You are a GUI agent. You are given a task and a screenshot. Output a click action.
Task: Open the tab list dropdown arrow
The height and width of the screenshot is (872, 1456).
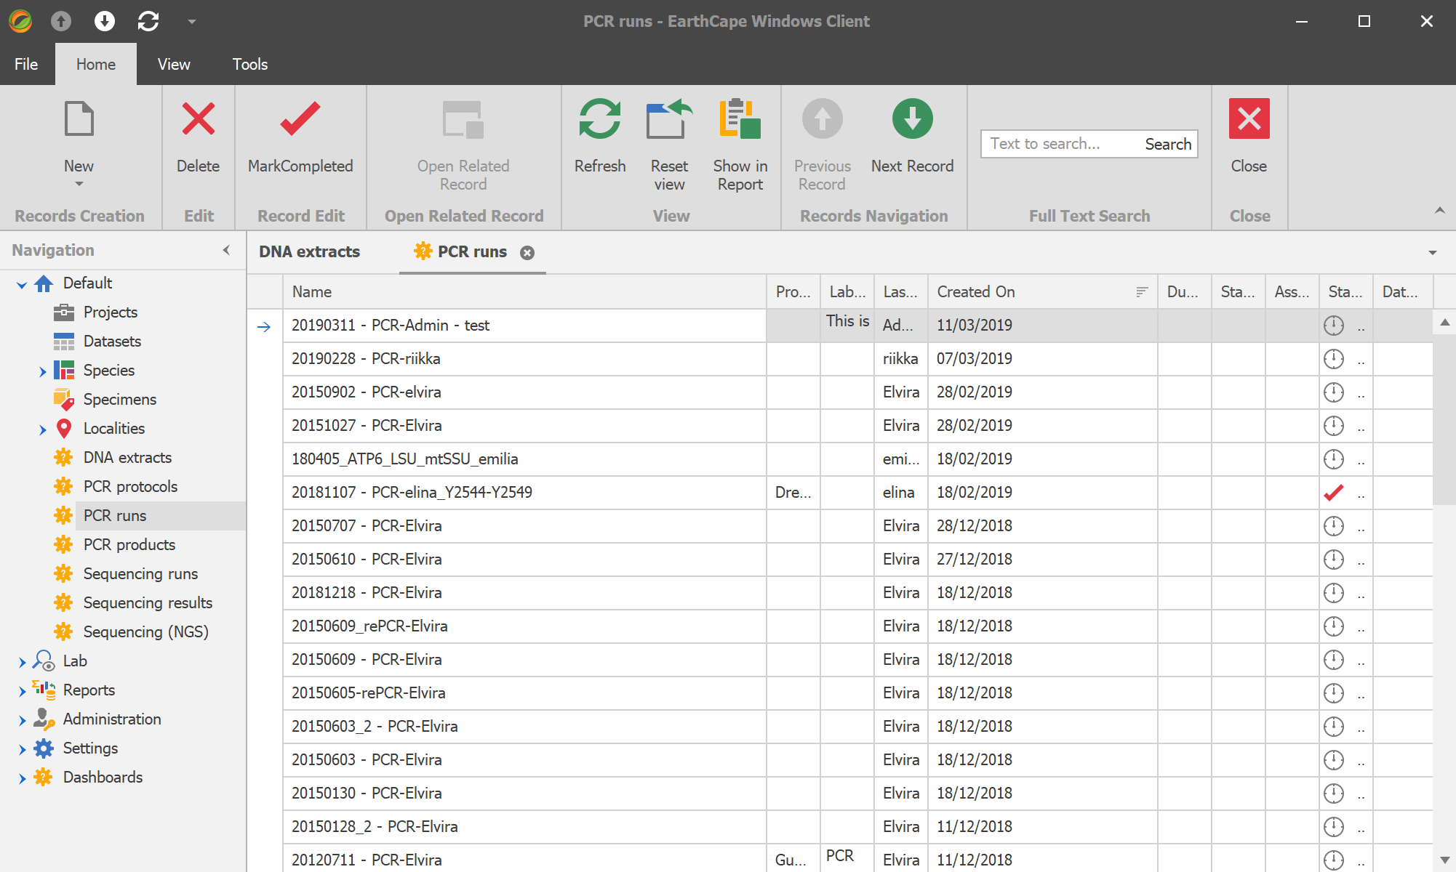click(x=1432, y=253)
